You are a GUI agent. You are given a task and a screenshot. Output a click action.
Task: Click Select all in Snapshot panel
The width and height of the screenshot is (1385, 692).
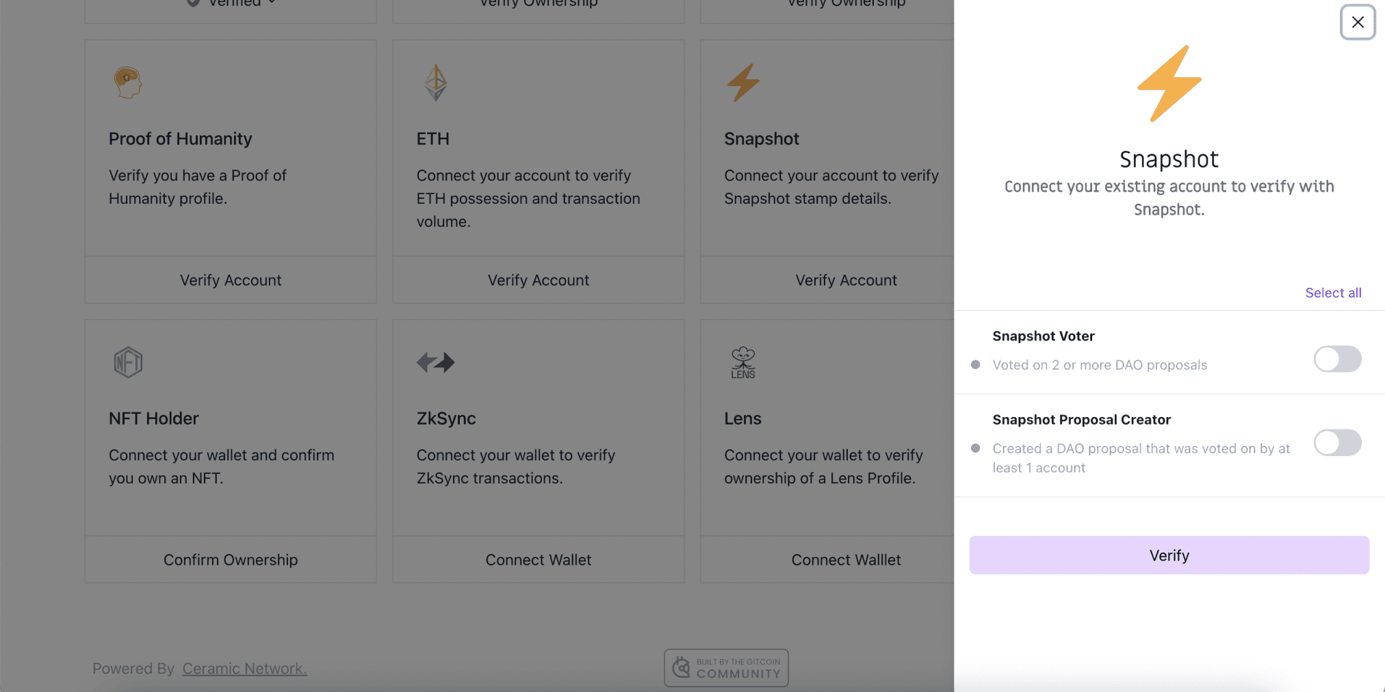coord(1333,293)
